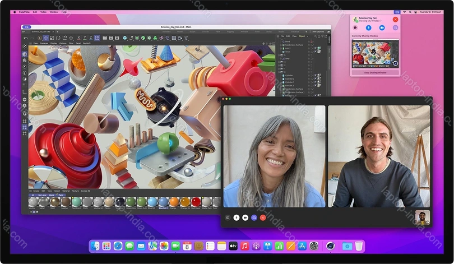Image resolution: width=454 pixels, height=264 pixels.
Task: Turn off camera in sharing panel
Action: pos(382,27)
